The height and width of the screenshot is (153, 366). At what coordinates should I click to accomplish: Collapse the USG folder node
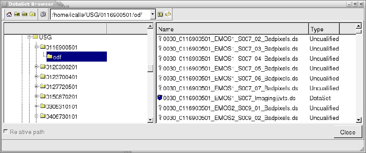29,37
